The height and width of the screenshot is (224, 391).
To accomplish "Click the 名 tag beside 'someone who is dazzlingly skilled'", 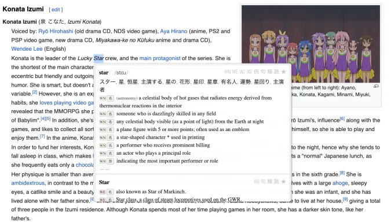I will pyautogui.click(x=110, y=114).
